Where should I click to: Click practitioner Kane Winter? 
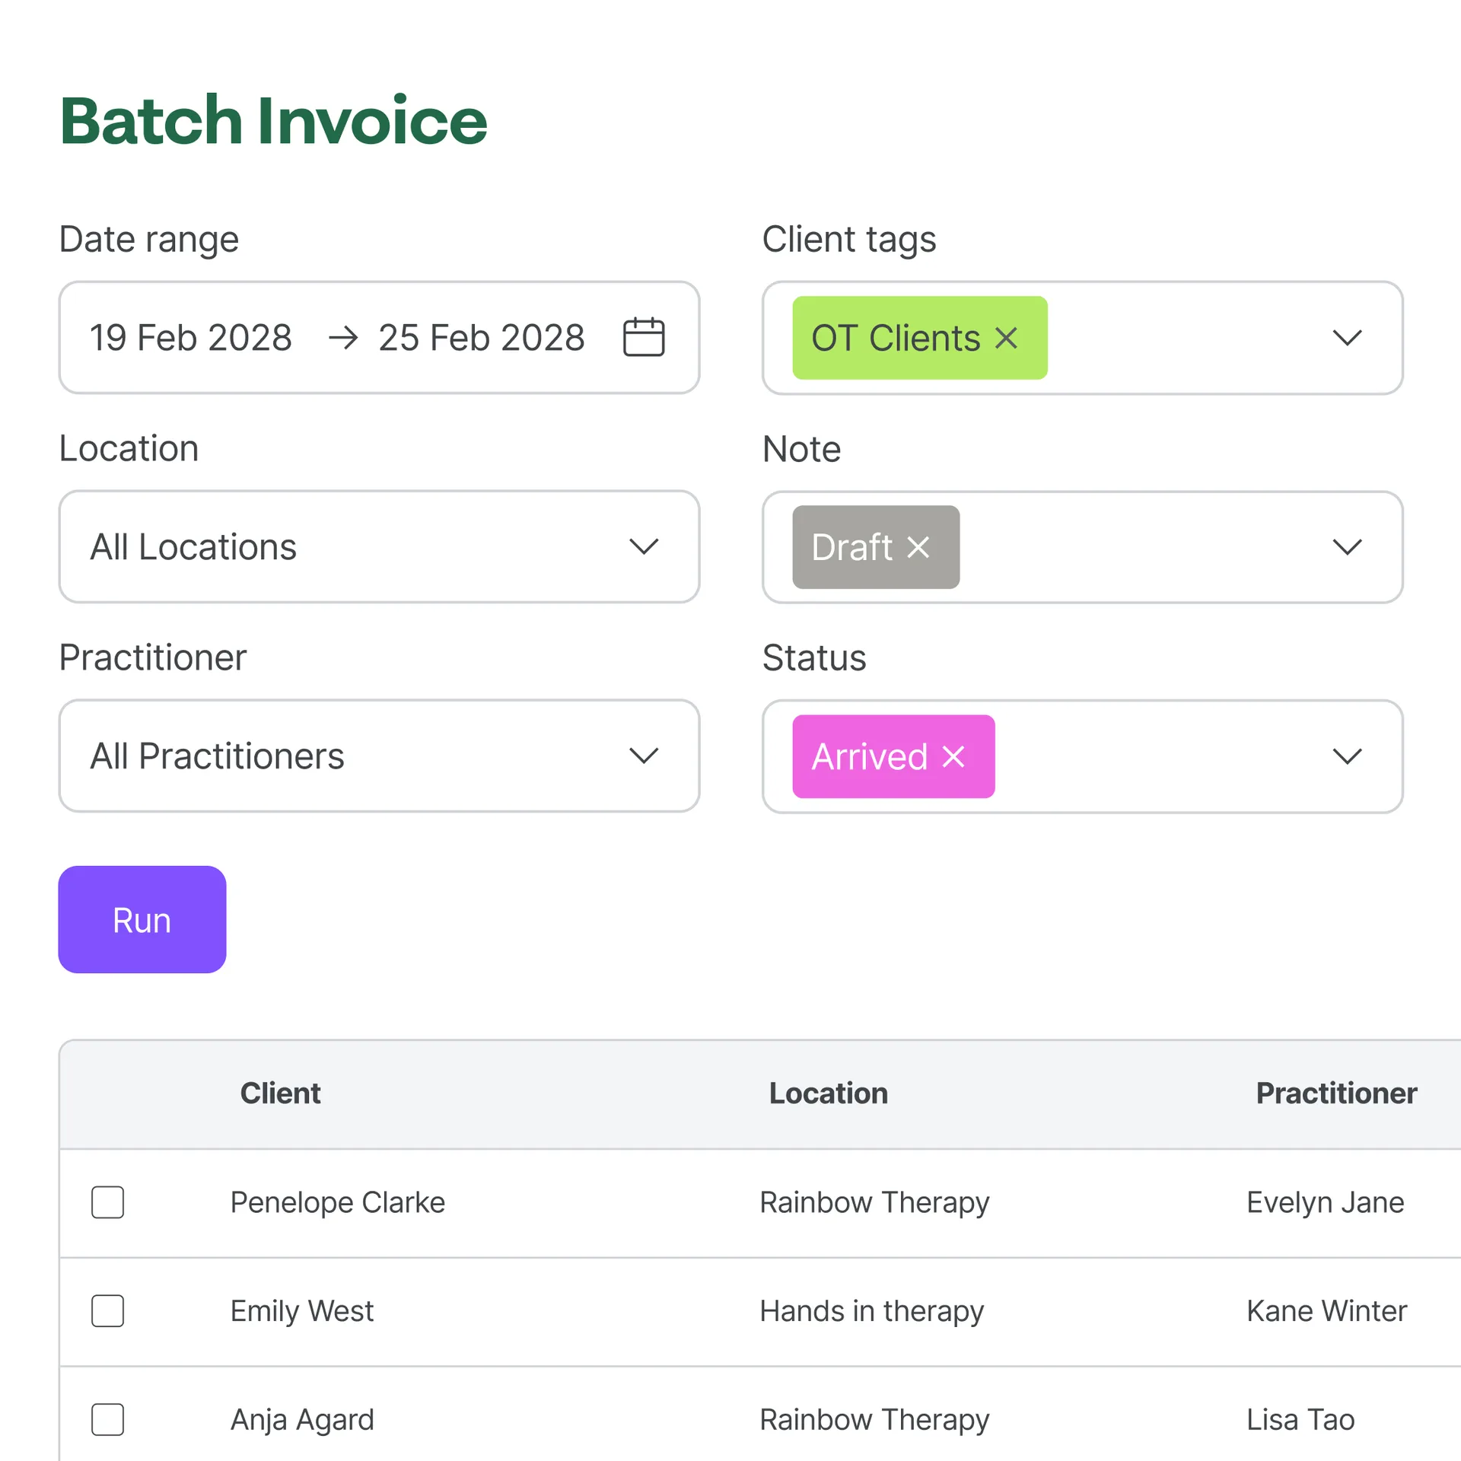coord(1326,1311)
